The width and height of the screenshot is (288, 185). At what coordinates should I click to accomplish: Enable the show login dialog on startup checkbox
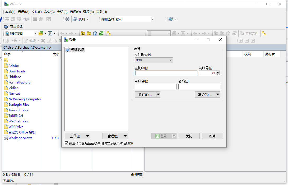(x=66, y=143)
